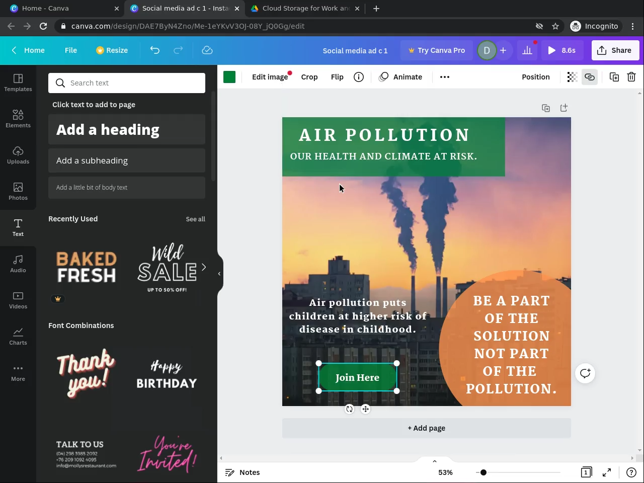Click the add page icon above canvas
The height and width of the screenshot is (483, 644).
(564, 108)
